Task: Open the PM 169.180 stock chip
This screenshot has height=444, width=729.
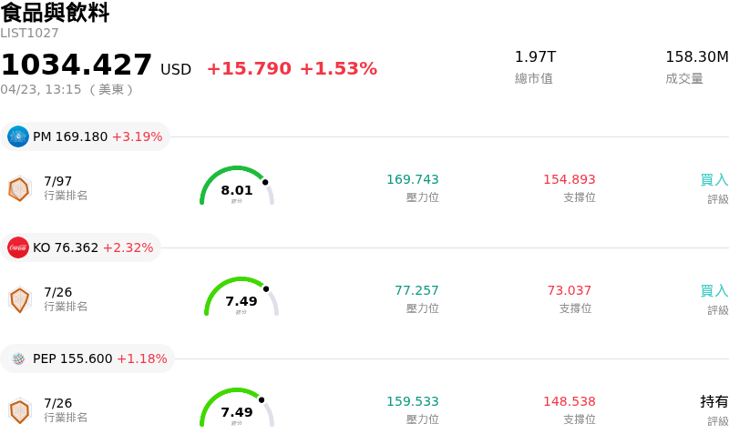Action: (x=86, y=136)
